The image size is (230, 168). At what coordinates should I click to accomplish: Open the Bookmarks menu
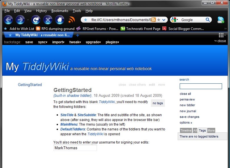click(60, 11)
